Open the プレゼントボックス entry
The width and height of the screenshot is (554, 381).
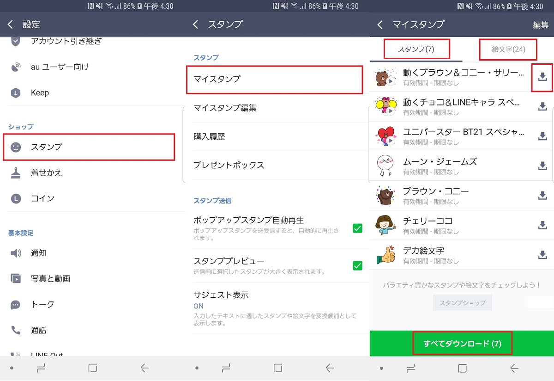click(x=277, y=166)
